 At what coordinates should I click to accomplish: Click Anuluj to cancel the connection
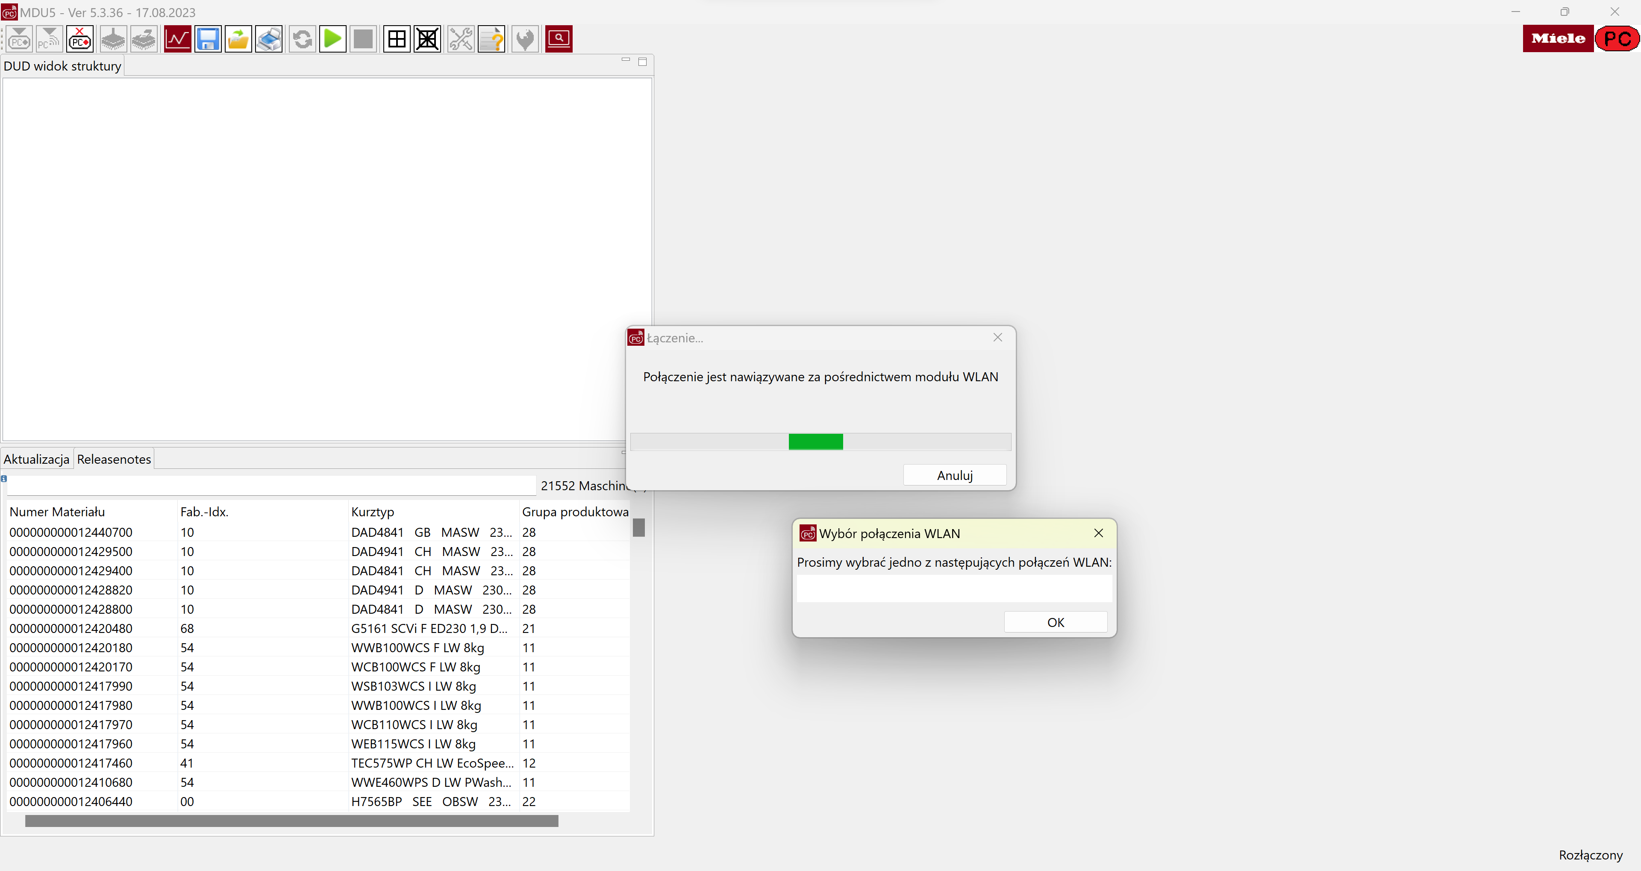coord(954,475)
